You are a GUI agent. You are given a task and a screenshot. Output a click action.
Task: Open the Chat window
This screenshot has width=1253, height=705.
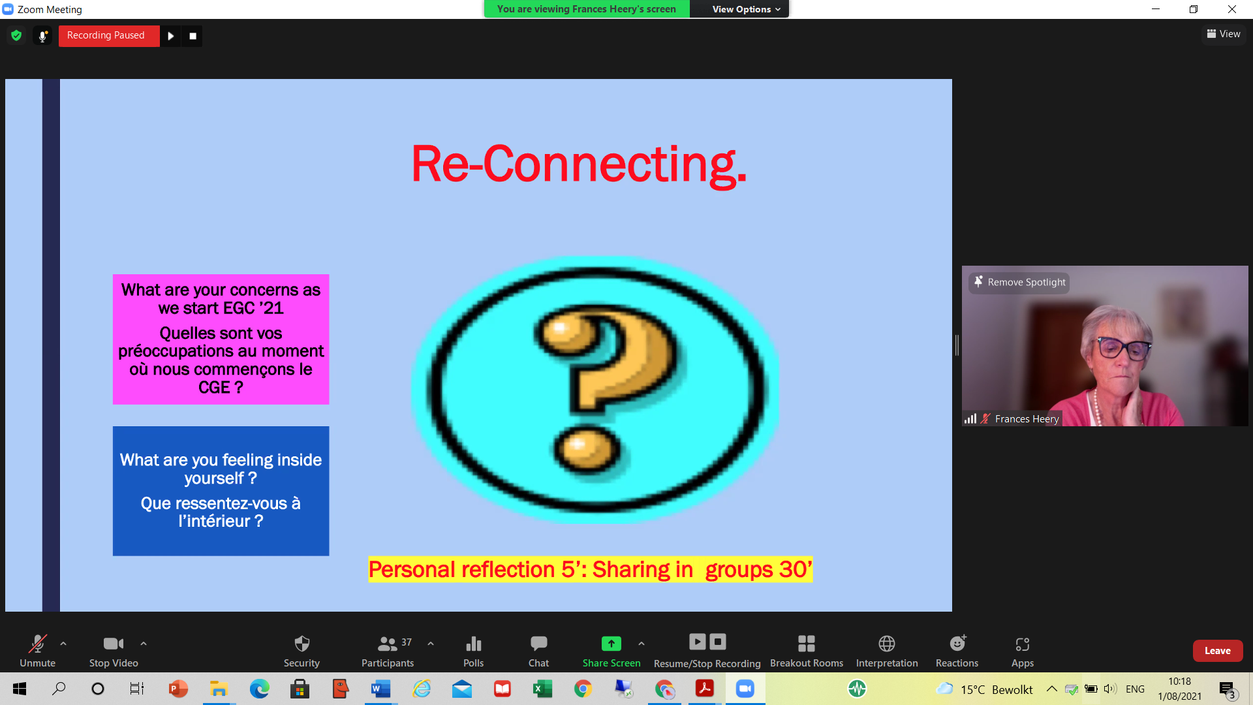pyautogui.click(x=538, y=650)
